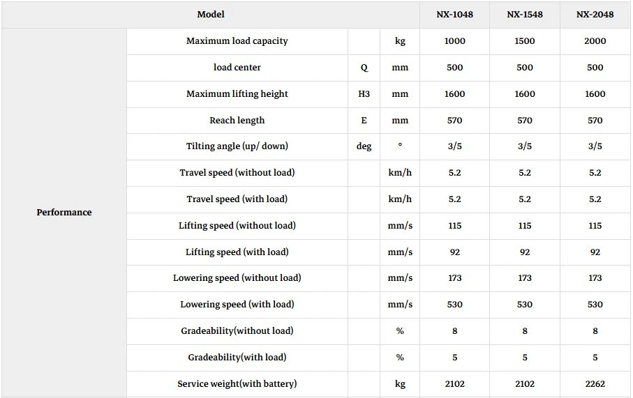Click Gradeability(without load) row label
This screenshot has width=633, height=398.
237,330
